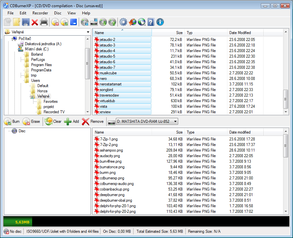Click the globe with cursor icon

(142, 22)
